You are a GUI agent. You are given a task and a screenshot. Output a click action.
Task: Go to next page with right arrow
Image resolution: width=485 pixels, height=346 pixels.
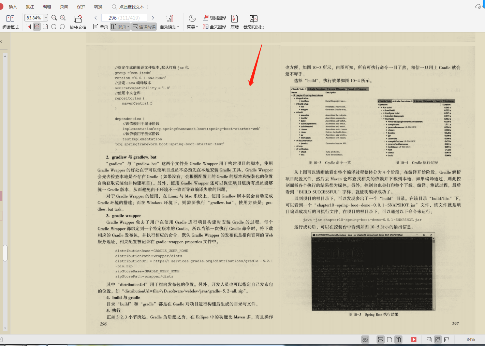(x=153, y=17)
